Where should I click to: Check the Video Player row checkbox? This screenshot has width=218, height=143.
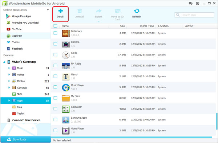coord(55,130)
